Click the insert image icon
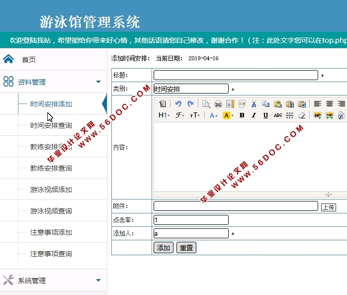347x295 pixels. click(x=317, y=115)
